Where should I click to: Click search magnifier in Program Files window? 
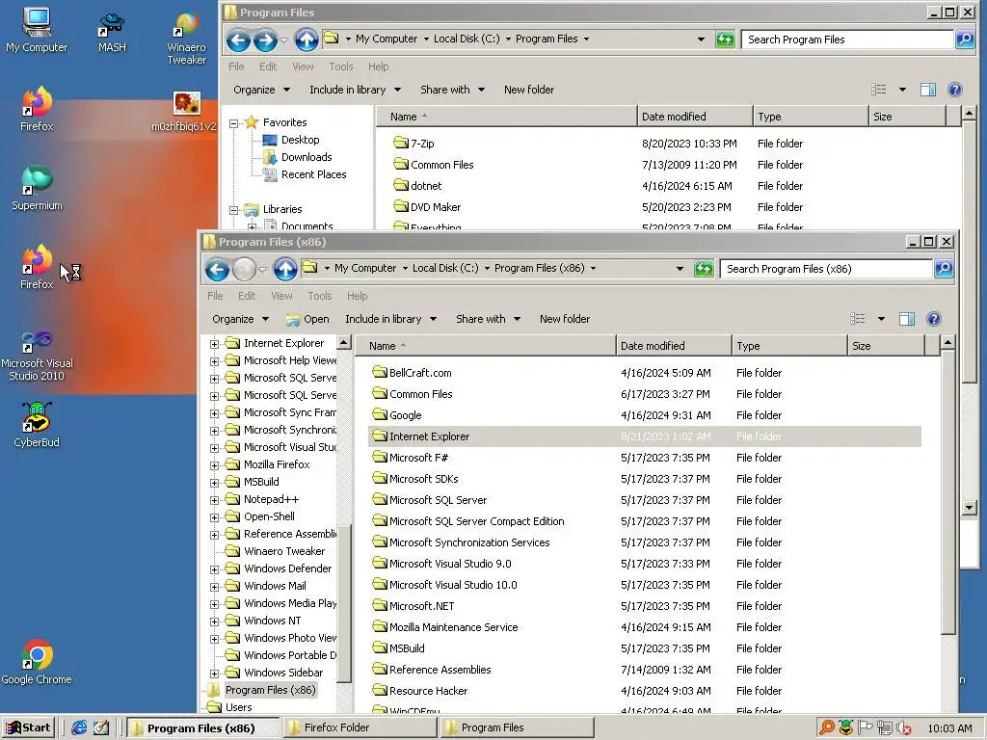(964, 39)
